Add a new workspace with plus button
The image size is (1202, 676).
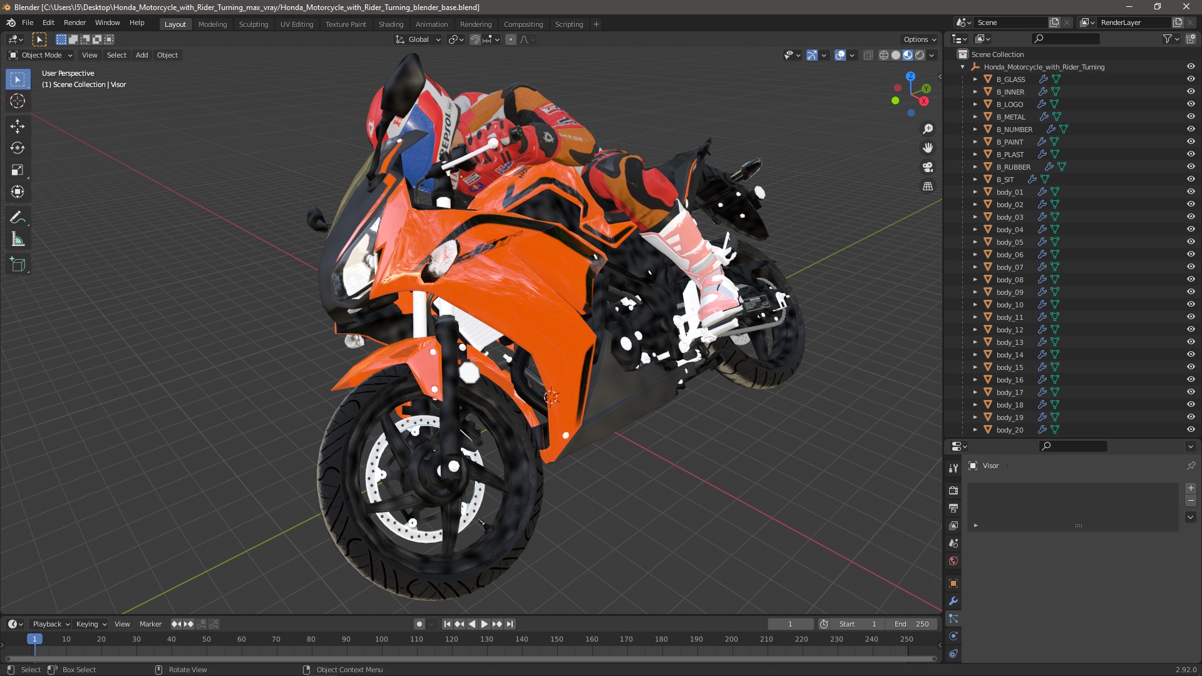596,24
